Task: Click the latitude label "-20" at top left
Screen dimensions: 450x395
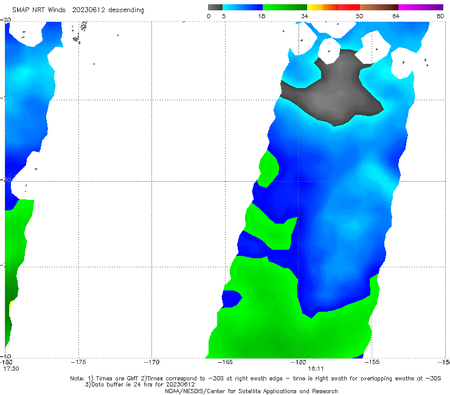Action: coord(5,20)
